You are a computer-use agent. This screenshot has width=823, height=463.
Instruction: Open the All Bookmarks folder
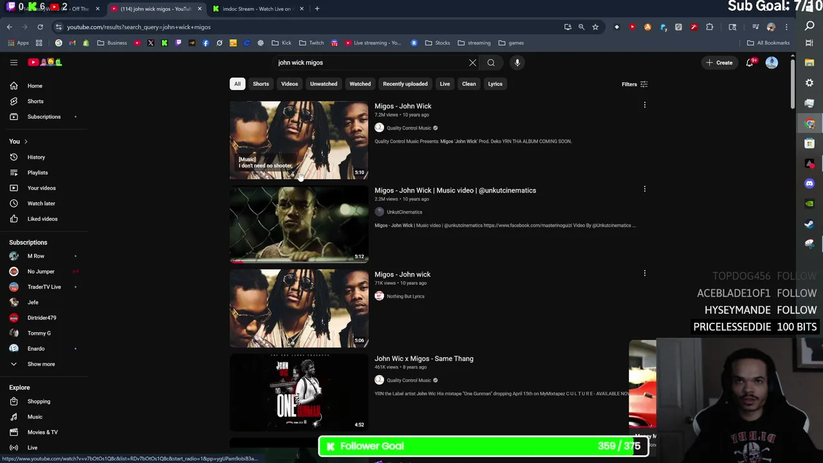coord(768,43)
